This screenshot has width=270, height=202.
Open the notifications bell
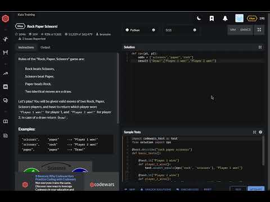tap(225, 19)
